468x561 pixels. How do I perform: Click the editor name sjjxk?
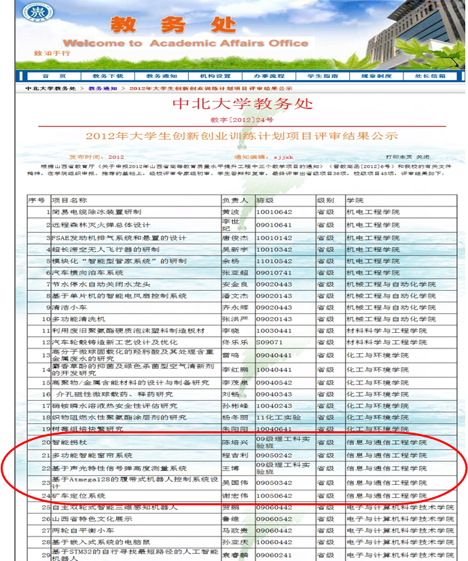point(283,157)
